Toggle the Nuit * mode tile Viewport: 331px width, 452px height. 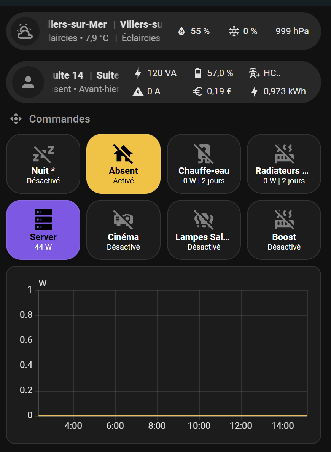click(43, 164)
